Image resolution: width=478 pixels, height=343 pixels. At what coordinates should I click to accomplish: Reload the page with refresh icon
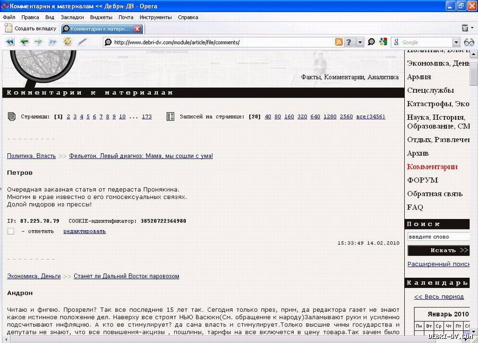(67, 42)
